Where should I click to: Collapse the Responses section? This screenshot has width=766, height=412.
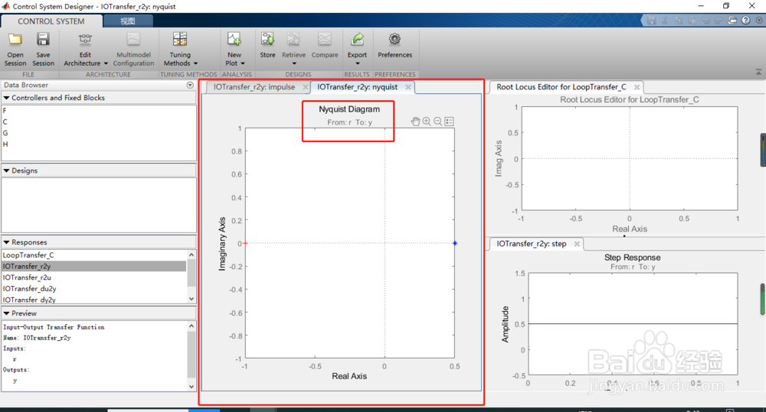click(x=6, y=242)
